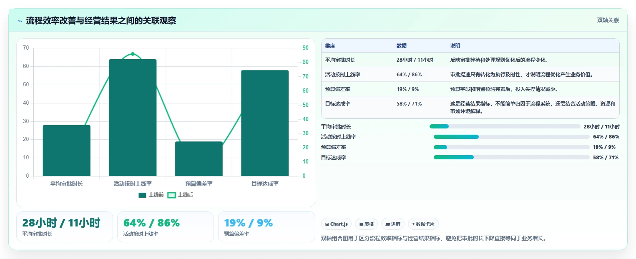Click the 数据 table column header
636x259 pixels.
402,46
